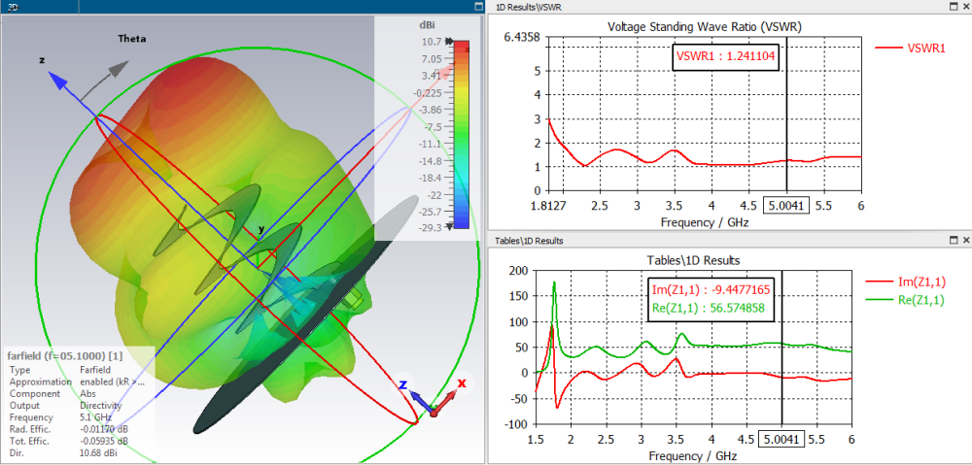Click the Approximation enabled info row
The width and height of the screenshot is (972, 465).
[x=77, y=382]
